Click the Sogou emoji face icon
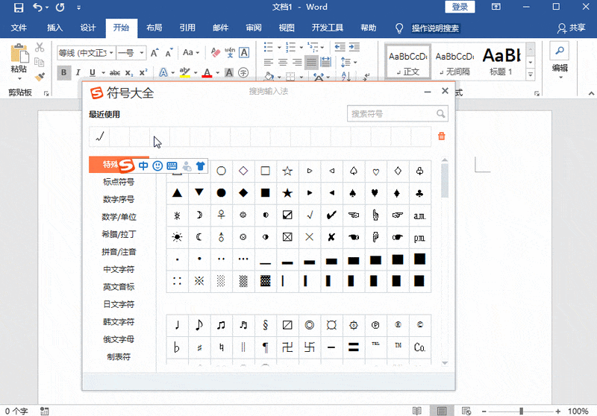The image size is (597, 416). [157, 166]
